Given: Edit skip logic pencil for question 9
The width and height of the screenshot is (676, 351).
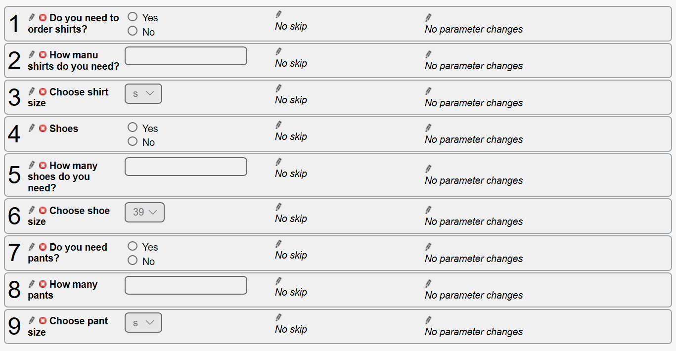Looking at the screenshot, I should click(x=278, y=317).
